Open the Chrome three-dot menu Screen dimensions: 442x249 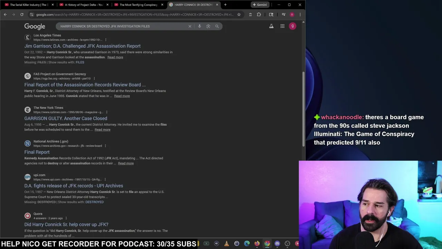(x=300, y=15)
